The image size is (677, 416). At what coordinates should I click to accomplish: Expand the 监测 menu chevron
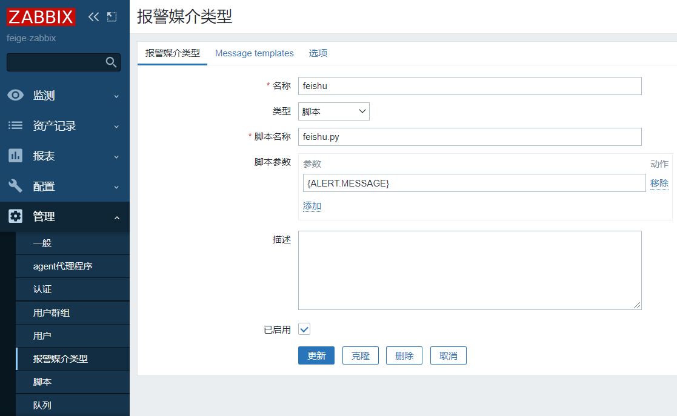(x=116, y=96)
